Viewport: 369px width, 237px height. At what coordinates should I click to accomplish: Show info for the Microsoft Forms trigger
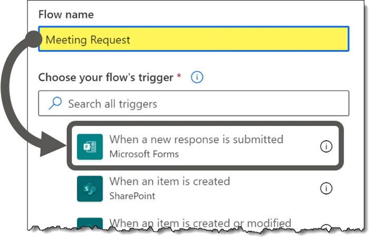[326, 147]
